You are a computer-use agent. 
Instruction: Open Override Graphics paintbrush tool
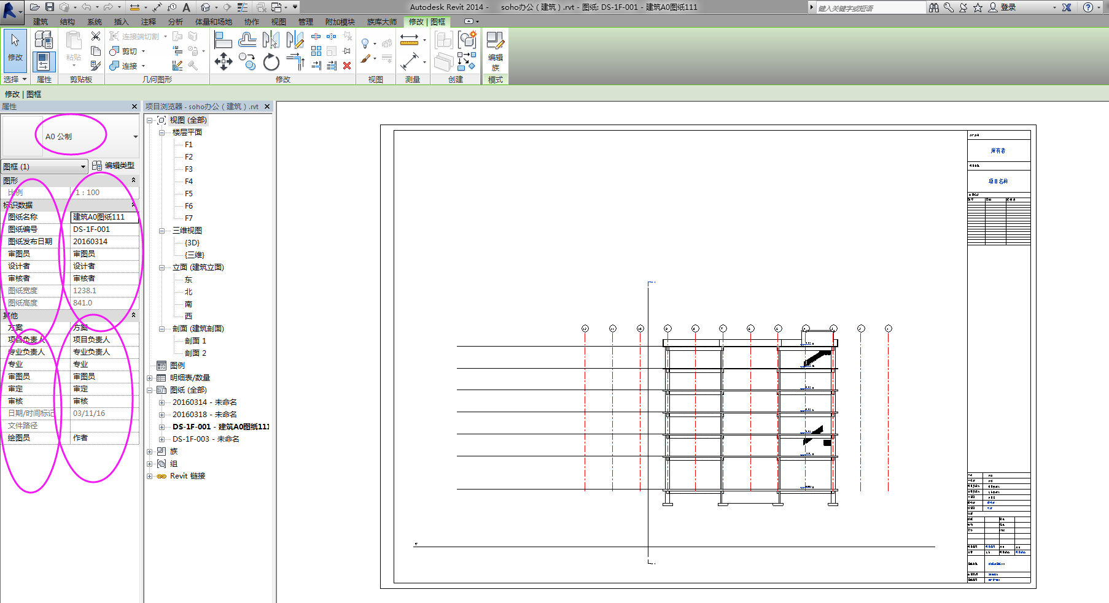(366, 59)
